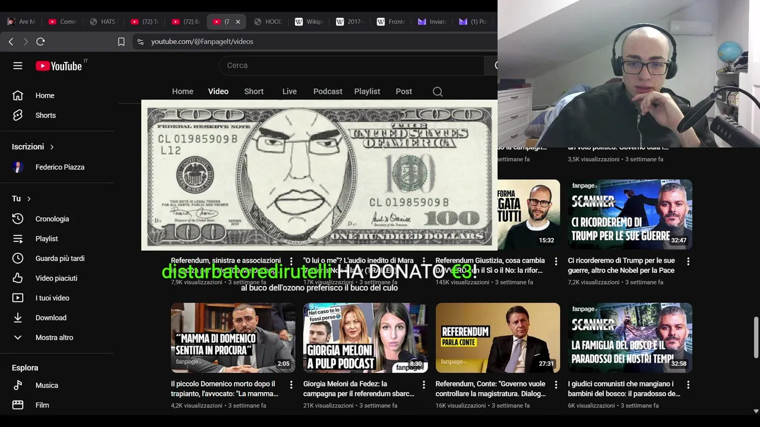Open title Ci ricorderemo di Trump per le sue guerre
Screen dimensions: 760x427
[x=621, y=265]
